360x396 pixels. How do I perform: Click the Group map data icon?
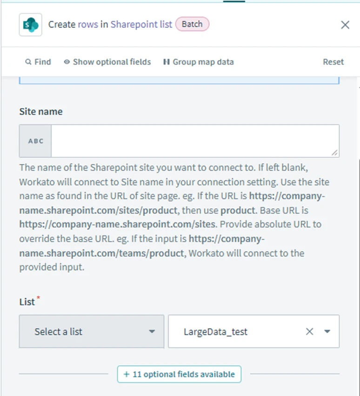pyautogui.click(x=166, y=62)
